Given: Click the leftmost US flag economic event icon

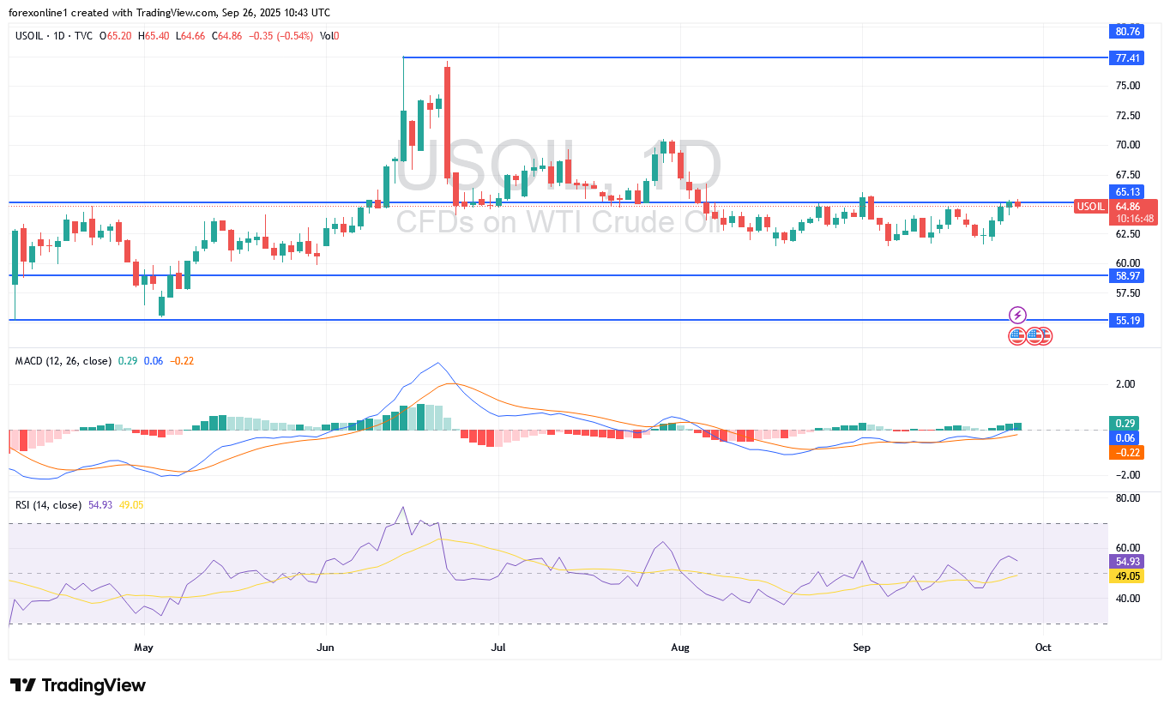Looking at the screenshot, I should (x=1017, y=335).
